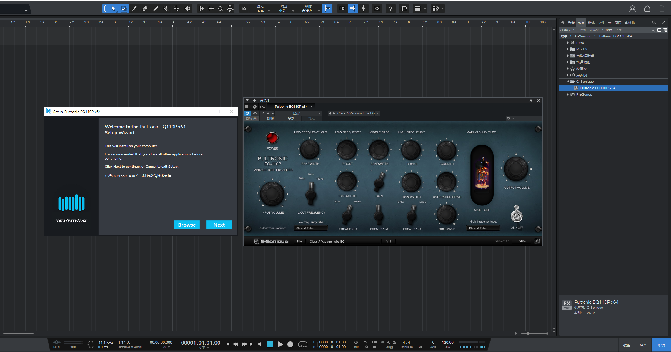Select the Eraser tool
The width and height of the screenshot is (671, 352).
tap(145, 9)
